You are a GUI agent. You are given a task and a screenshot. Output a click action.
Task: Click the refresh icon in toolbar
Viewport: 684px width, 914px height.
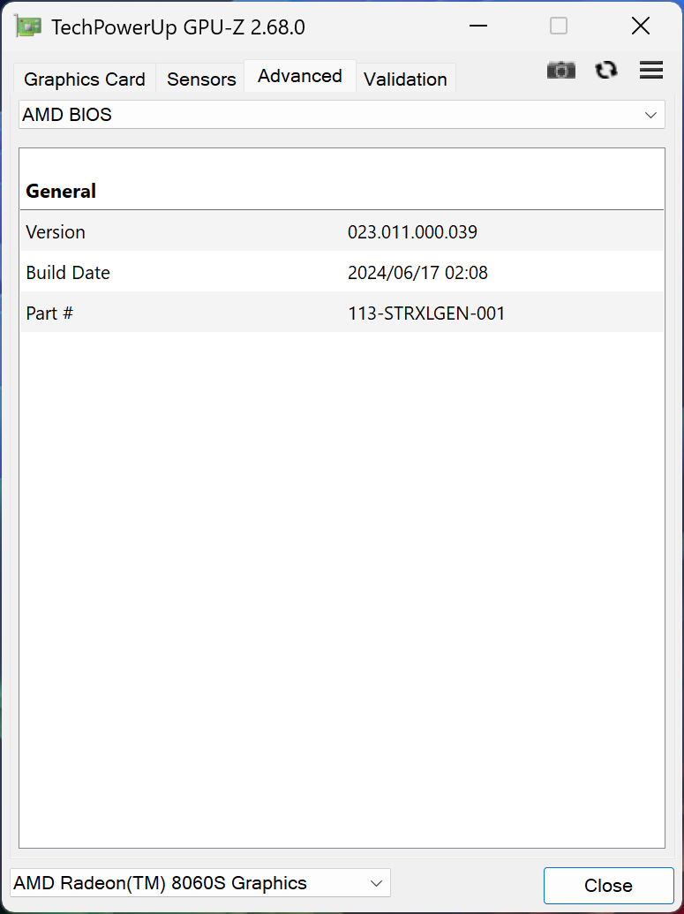tap(605, 71)
